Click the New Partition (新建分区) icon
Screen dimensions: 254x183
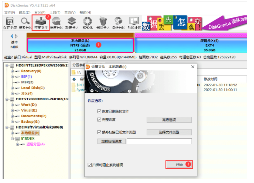point(72,23)
